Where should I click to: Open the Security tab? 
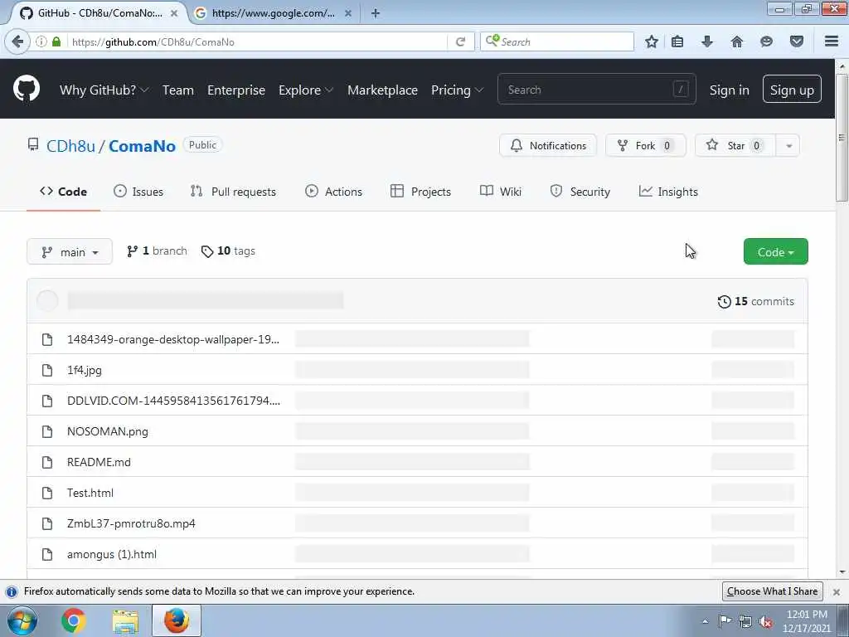(580, 192)
